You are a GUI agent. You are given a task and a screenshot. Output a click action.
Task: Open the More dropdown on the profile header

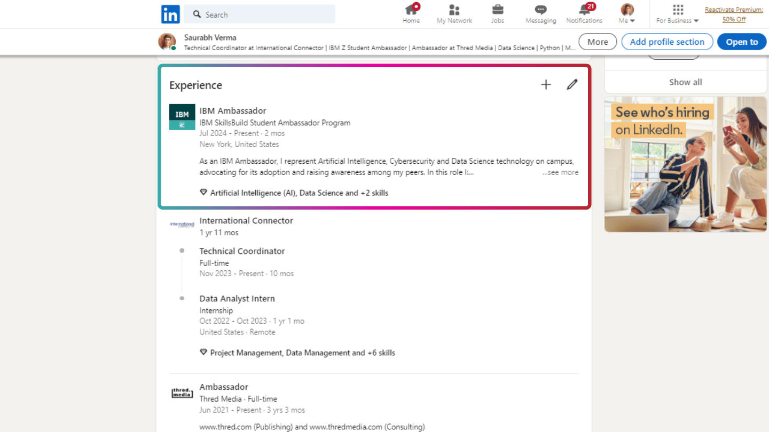click(x=597, y=41)
